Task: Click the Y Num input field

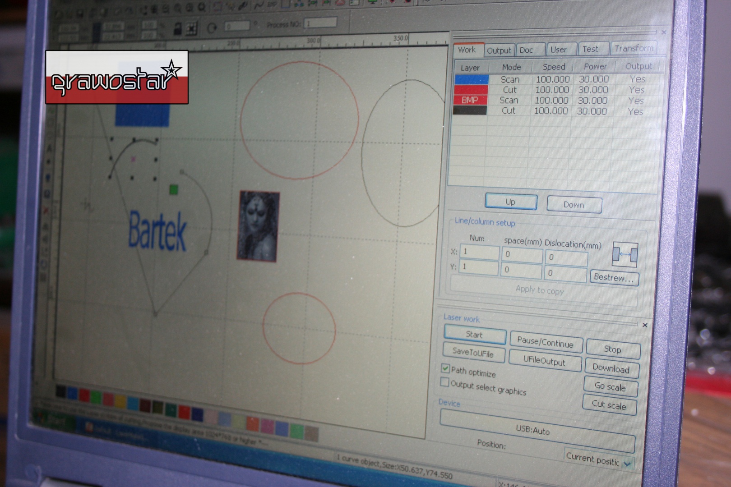Action: [478, 267]
